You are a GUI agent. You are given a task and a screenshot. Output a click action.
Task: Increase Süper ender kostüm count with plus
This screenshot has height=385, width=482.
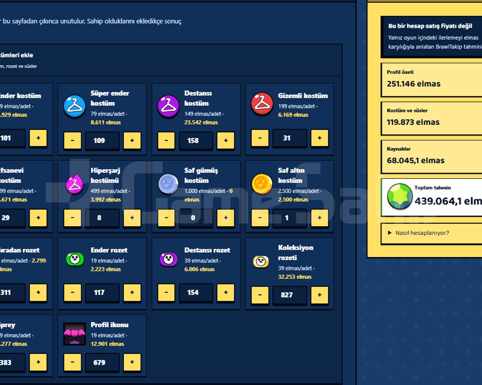[x=132, y=140]
